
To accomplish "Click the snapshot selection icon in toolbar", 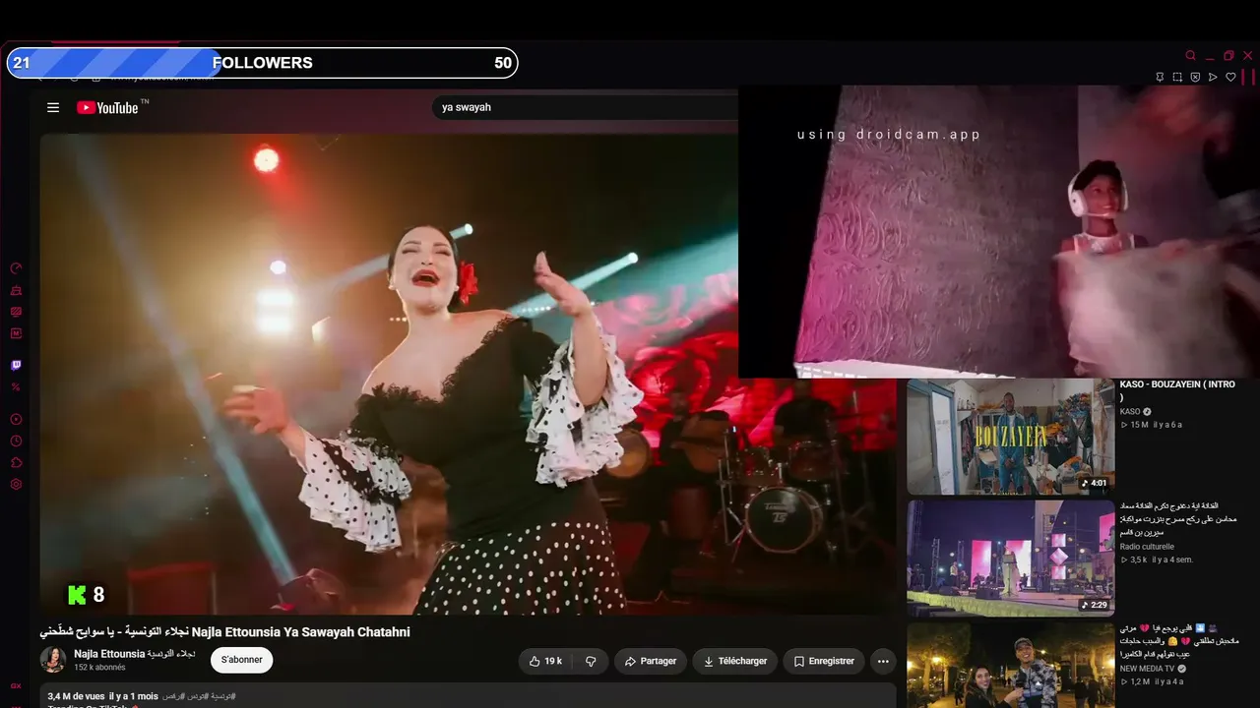I will pos(1177,77).
